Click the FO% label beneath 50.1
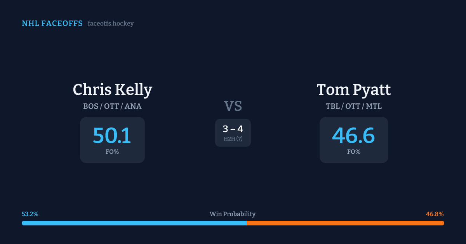The height and width of the screenshot is (244, 466). [112, 152]
